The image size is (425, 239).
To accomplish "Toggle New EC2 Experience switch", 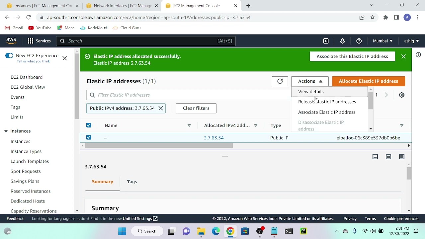I will 9,55.
